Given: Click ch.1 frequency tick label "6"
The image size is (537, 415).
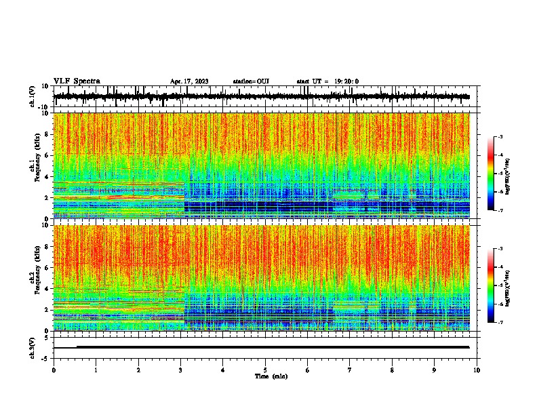Looking at the screenshot, I should [x=47, y=156].
